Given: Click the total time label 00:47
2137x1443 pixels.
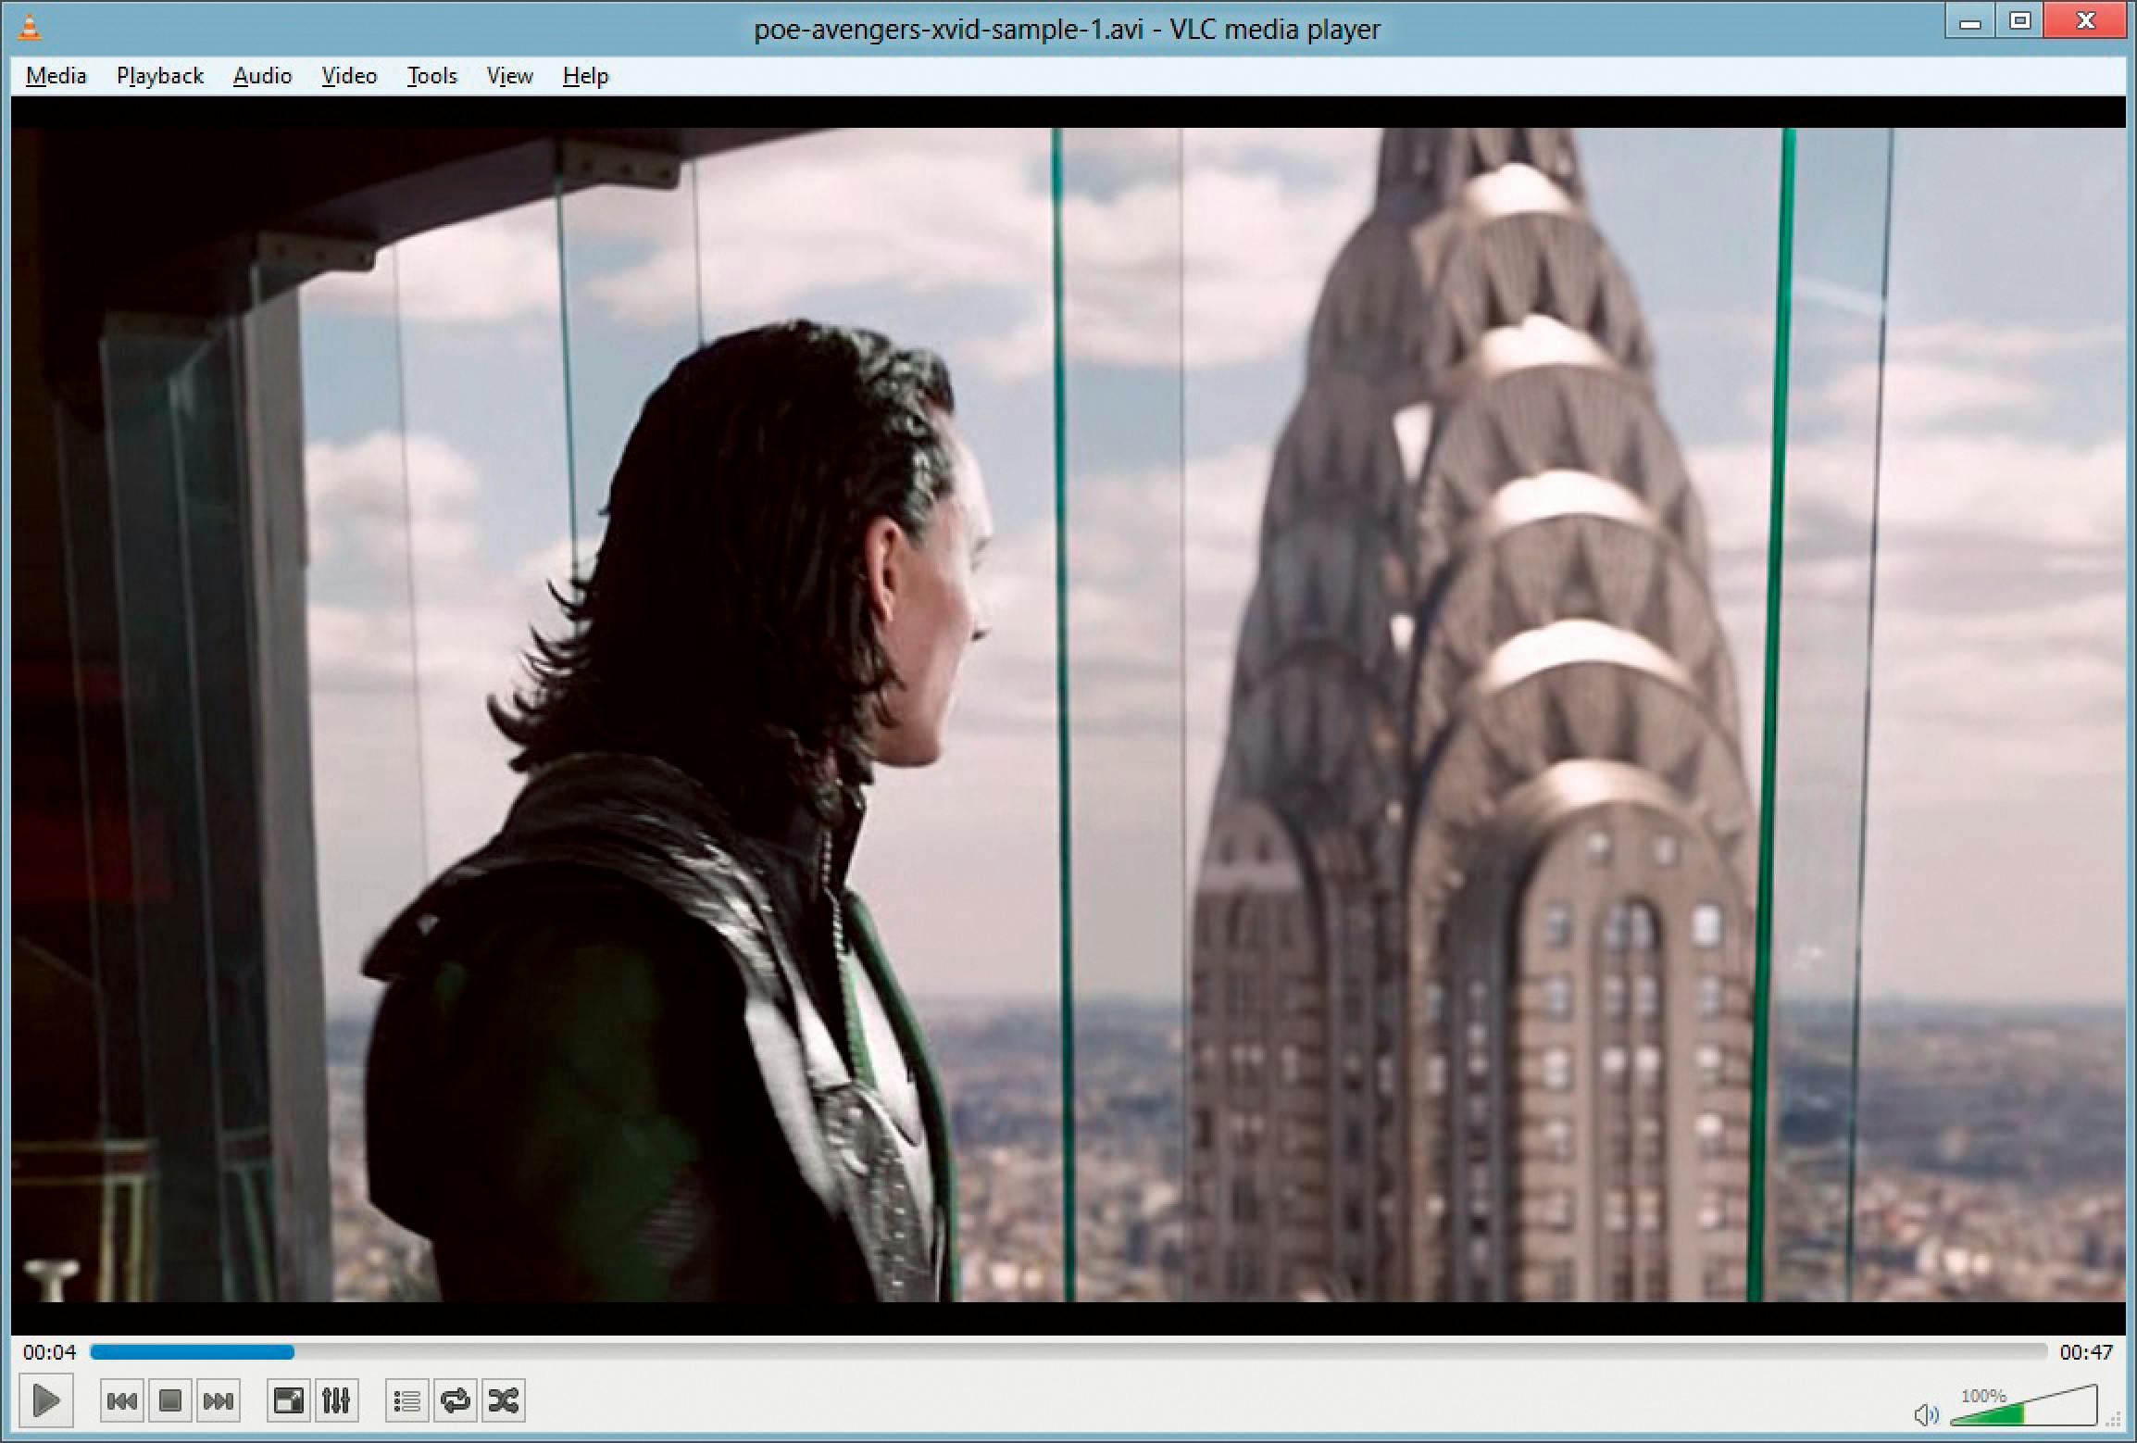Looking at the screenshot, I should pos(2085,1352).
